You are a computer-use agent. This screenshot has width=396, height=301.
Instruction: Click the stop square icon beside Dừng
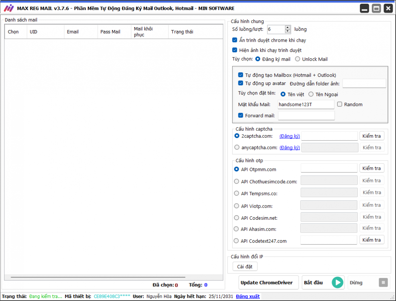pyautogui.click(x=383, y=283)
